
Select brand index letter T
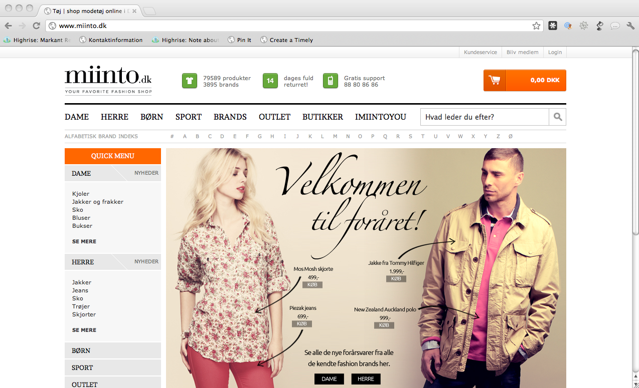pos(423,136)
